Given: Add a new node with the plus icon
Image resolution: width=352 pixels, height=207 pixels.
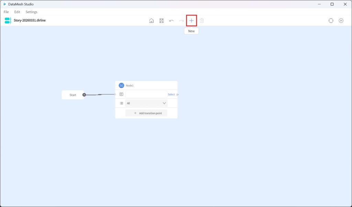Looking at the screenshot, I should pos(191,21).
